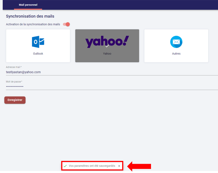Click the "Synchronisation des mails" heading
The width and height of the screenshot is (218, 173).
[x=30, y=16]
